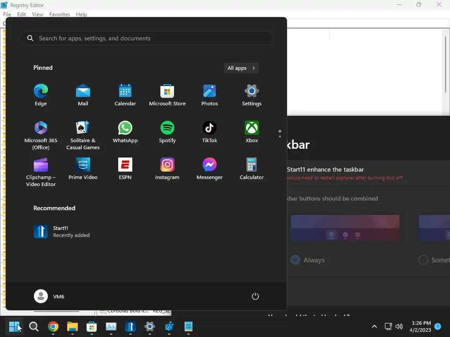This screenshot has height=337, width=450.
Task: Launch the Xbox app
Action: [252, 132]
